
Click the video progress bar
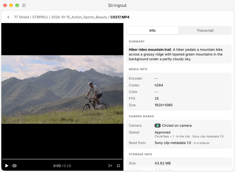(62, 159)
